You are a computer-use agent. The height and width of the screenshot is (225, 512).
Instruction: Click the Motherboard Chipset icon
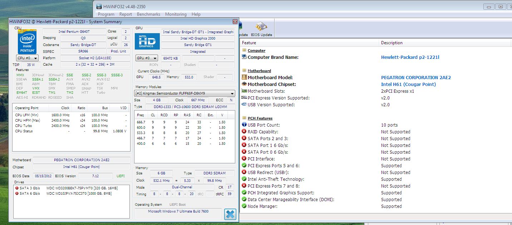pyautogui.click(x=244, y=84)
